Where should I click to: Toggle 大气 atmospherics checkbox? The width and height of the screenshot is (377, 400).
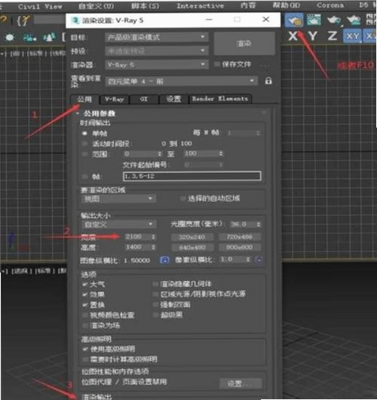[85, 284]
